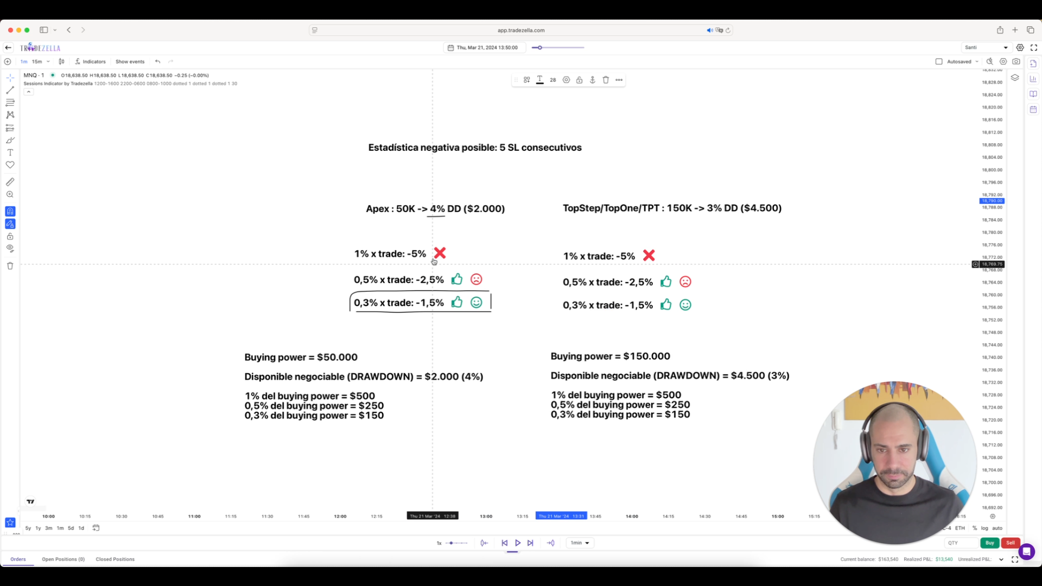Enter fullscreen mode from top bar
This screenshot has height=586, width=1042.
1034,48
